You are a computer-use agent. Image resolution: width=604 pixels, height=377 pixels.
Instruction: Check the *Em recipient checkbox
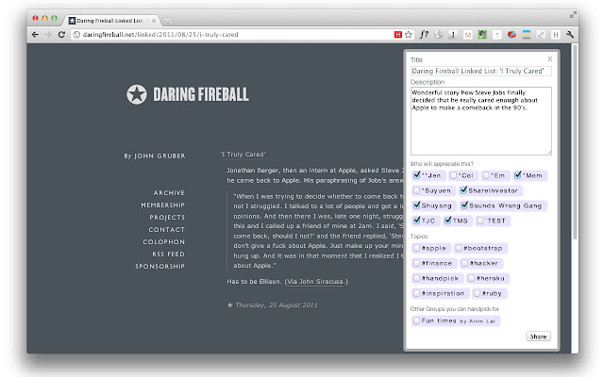486,175
